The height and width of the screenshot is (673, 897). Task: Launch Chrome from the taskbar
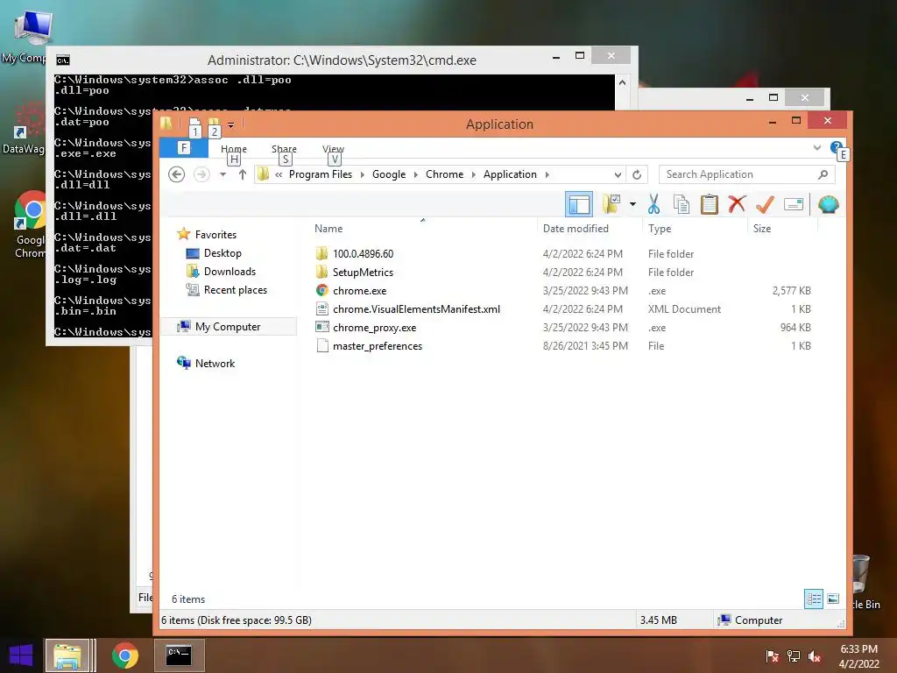pyautogui.click(x=124, y=655)
